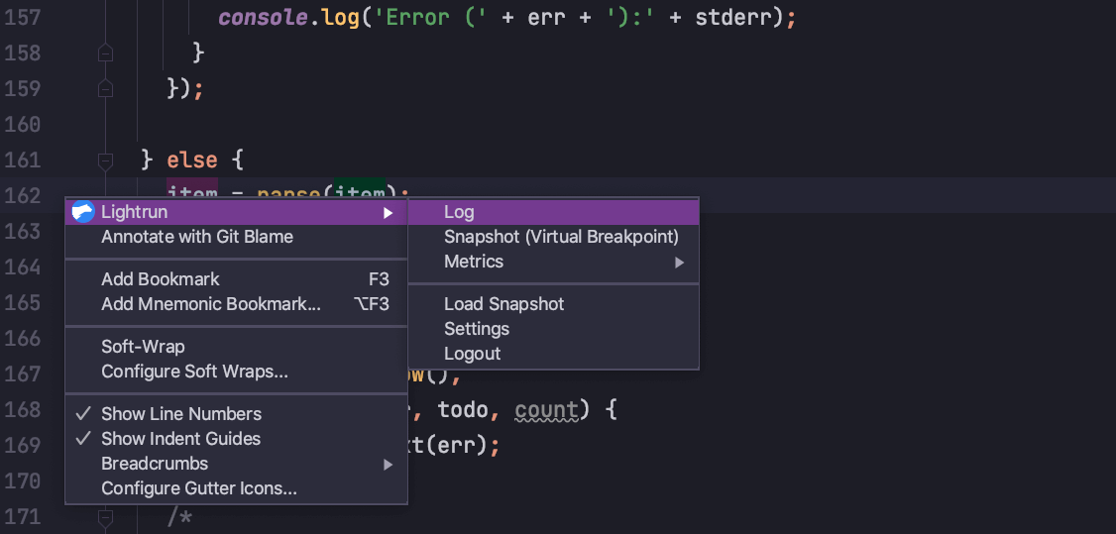Image resolution: width=1116 pixels, height=534 pixels.
Task: Select Add Mnemonic Bookmark...
Action: tap(211, 304)
